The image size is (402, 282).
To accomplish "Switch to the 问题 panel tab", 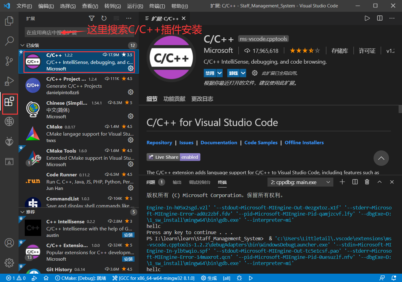I will click(151, 182).
